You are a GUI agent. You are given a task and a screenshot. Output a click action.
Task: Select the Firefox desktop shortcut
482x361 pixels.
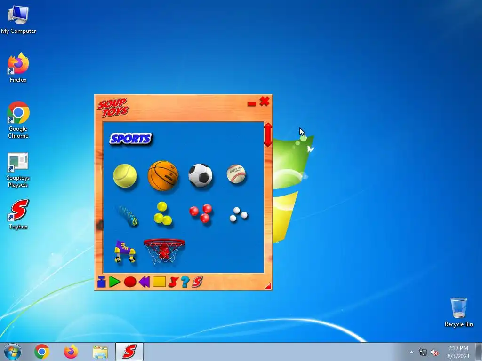18,68
